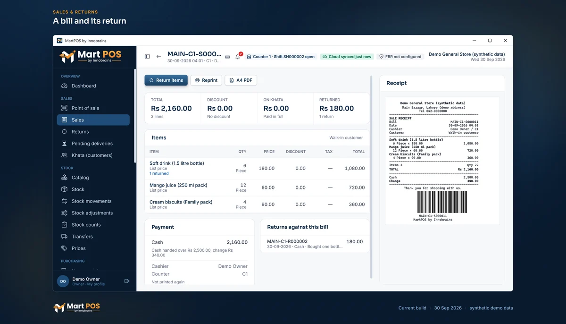The image size is (566, 324).
Task: Click the Stock box icon in the sidebar
Action: pos(64,189)
